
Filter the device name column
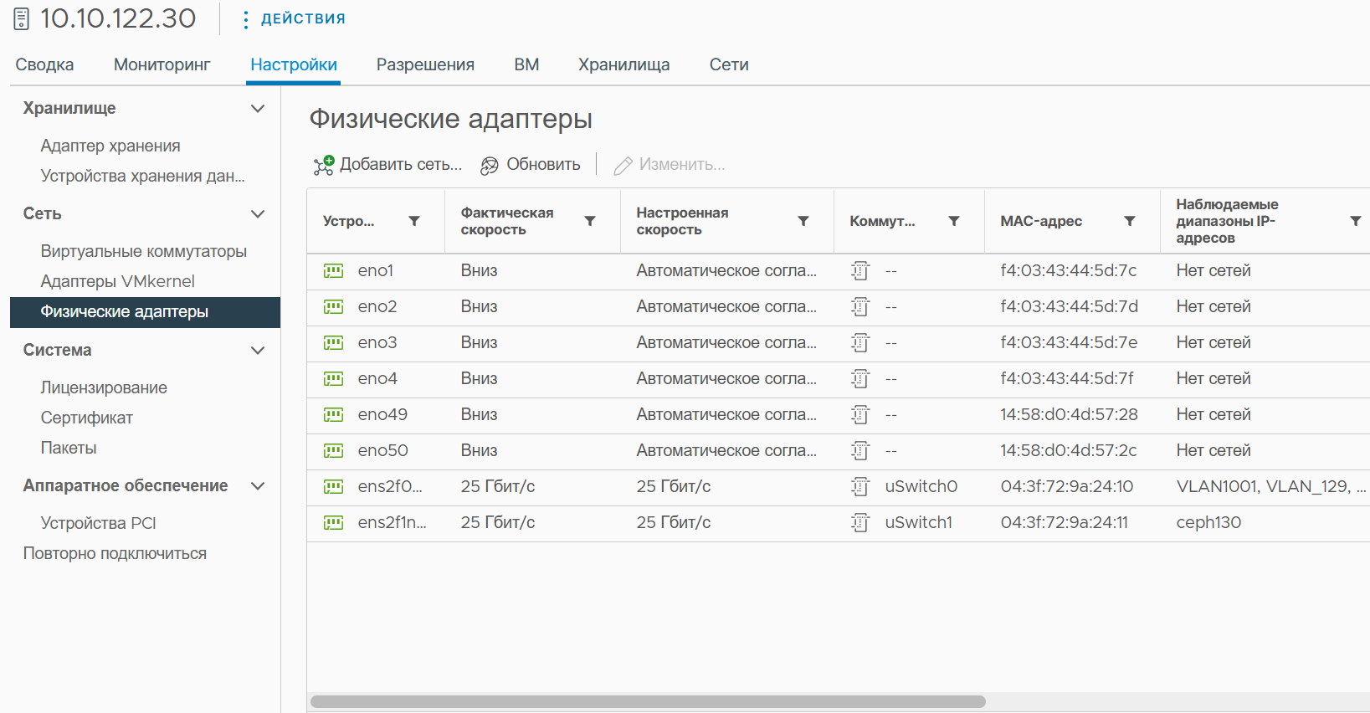click(x=414, y=221)
